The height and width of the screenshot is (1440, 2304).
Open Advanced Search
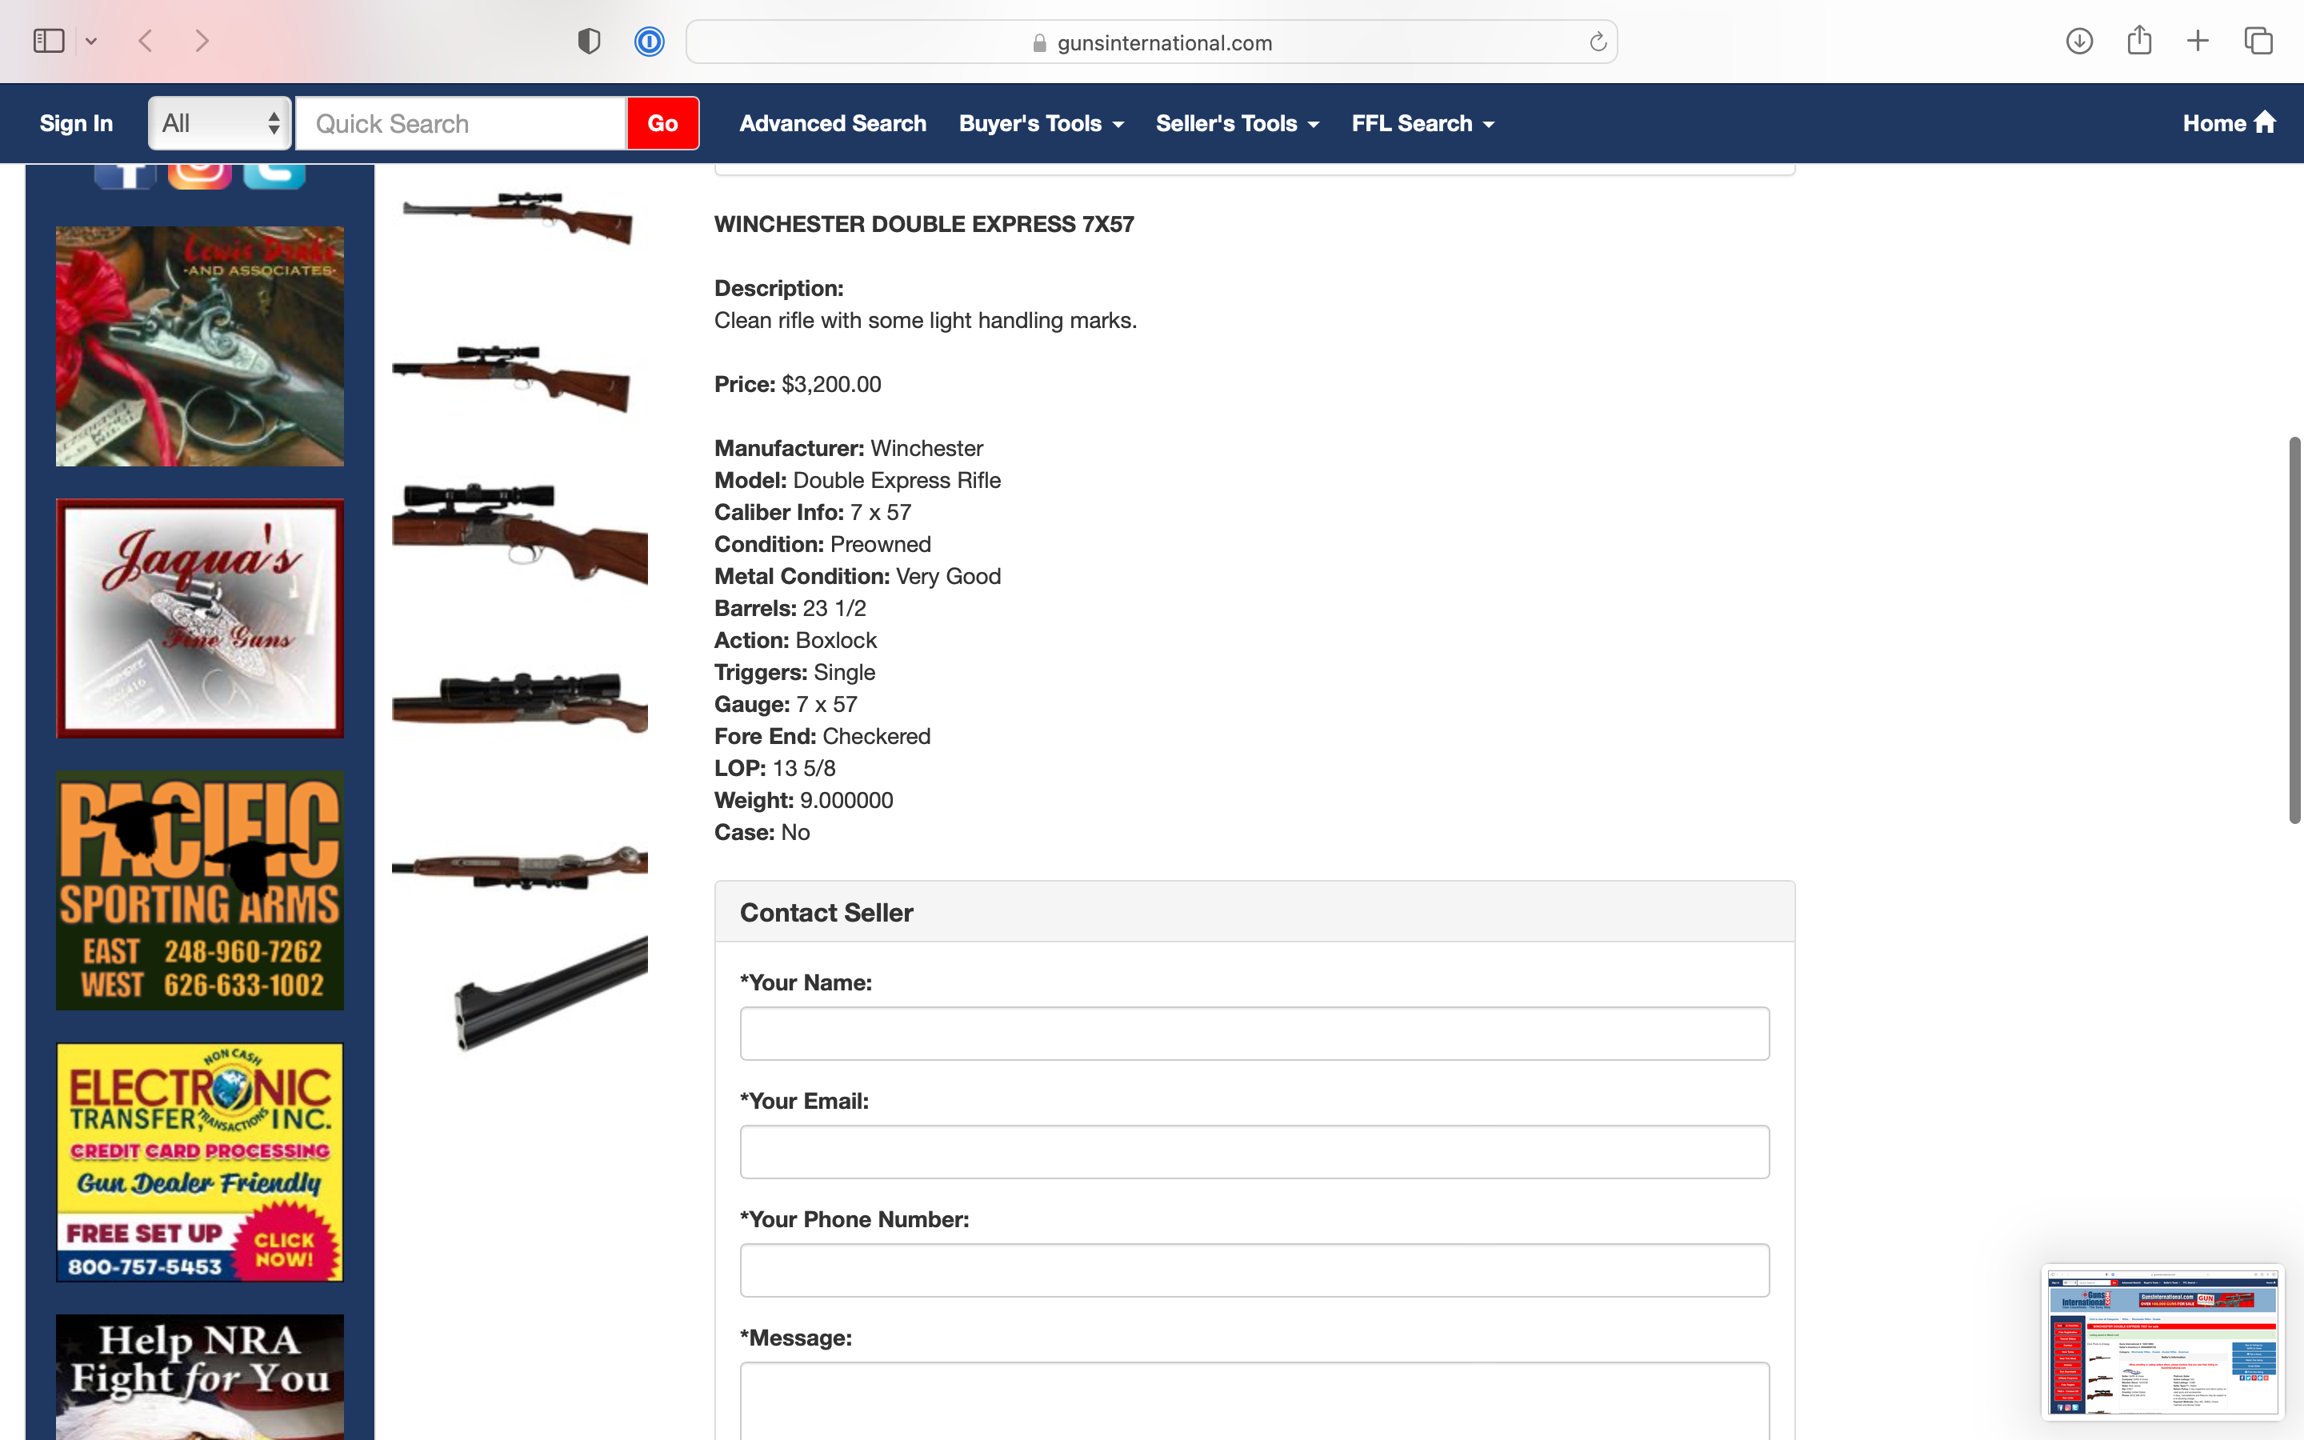[832, 123]
